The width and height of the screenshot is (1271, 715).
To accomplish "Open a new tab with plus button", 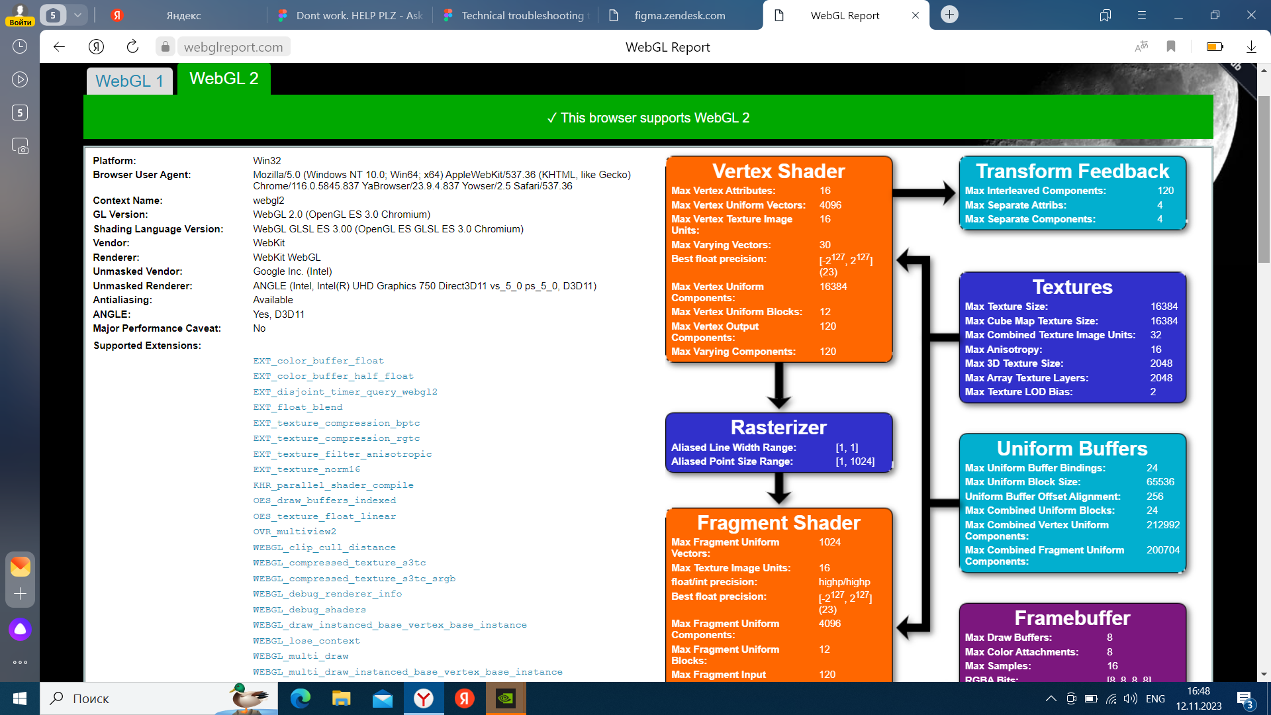I will (x=949, y=15).
